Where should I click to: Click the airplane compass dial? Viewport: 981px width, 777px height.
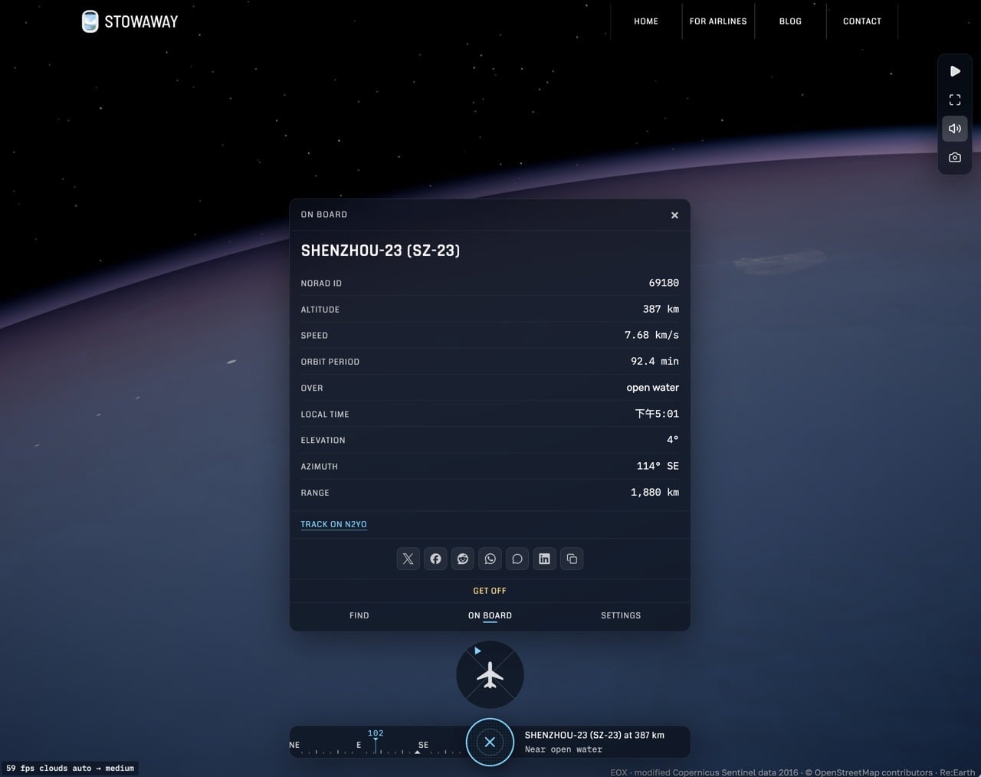[x=490, y=675]
